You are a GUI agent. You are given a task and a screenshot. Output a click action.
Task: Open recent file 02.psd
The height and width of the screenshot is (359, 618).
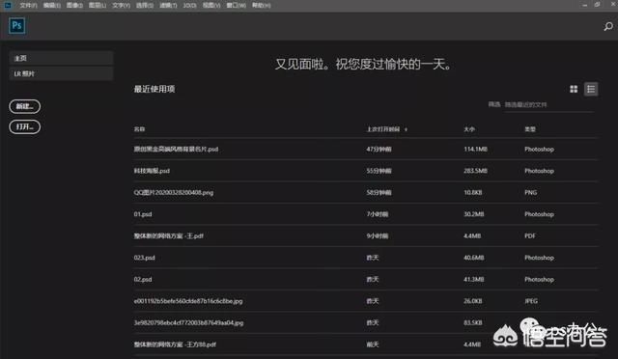(x=366, y=279)
